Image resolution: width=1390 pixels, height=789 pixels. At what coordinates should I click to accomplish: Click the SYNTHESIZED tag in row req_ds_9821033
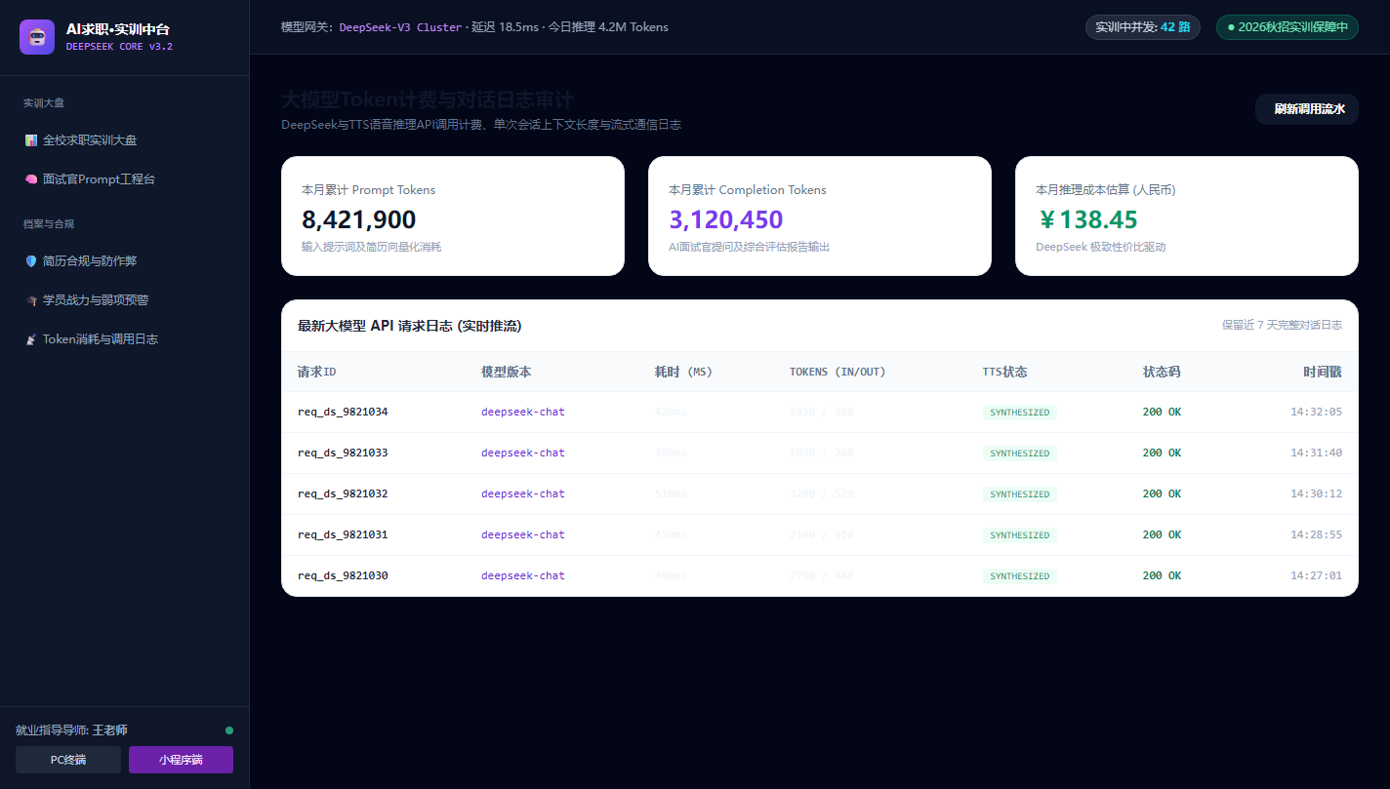(x=1020, y=454)
